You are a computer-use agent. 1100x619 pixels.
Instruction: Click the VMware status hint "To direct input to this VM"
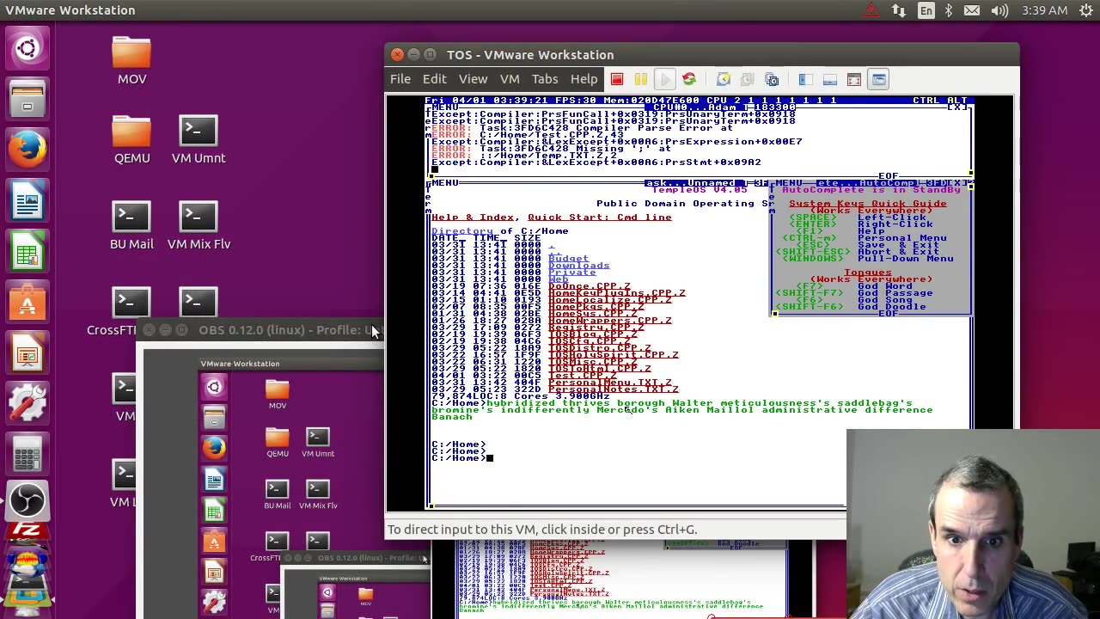542,530
